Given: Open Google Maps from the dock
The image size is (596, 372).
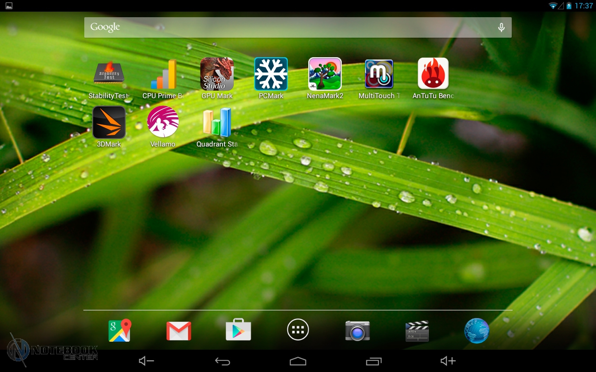Looking at the screenshot, I should 120,331.
